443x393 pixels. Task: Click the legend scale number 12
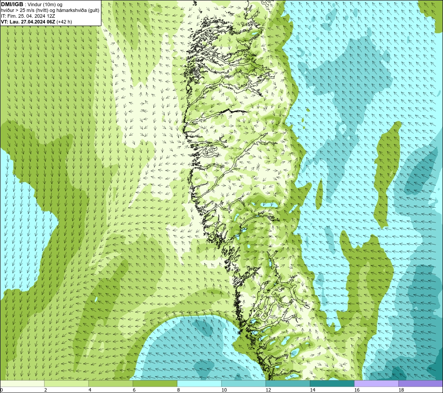[x=268, y=390]
